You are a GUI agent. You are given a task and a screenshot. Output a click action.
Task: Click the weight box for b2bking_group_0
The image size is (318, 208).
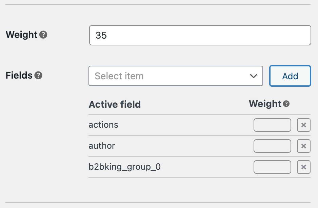(x=272, y=167)
